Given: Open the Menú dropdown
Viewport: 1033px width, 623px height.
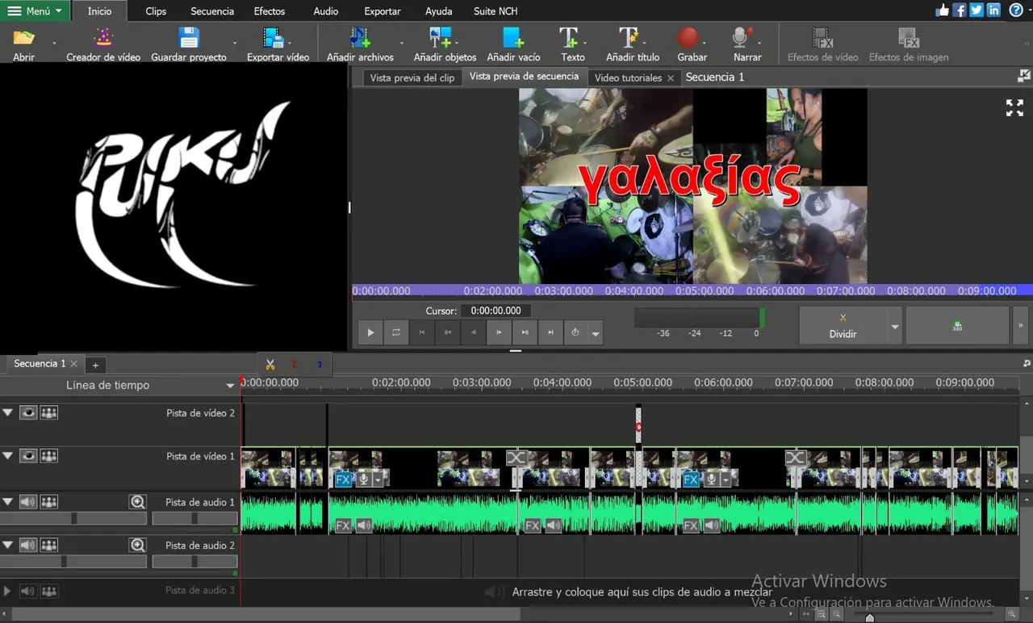Looking at the screenshot, I should (x=35, y=11).
